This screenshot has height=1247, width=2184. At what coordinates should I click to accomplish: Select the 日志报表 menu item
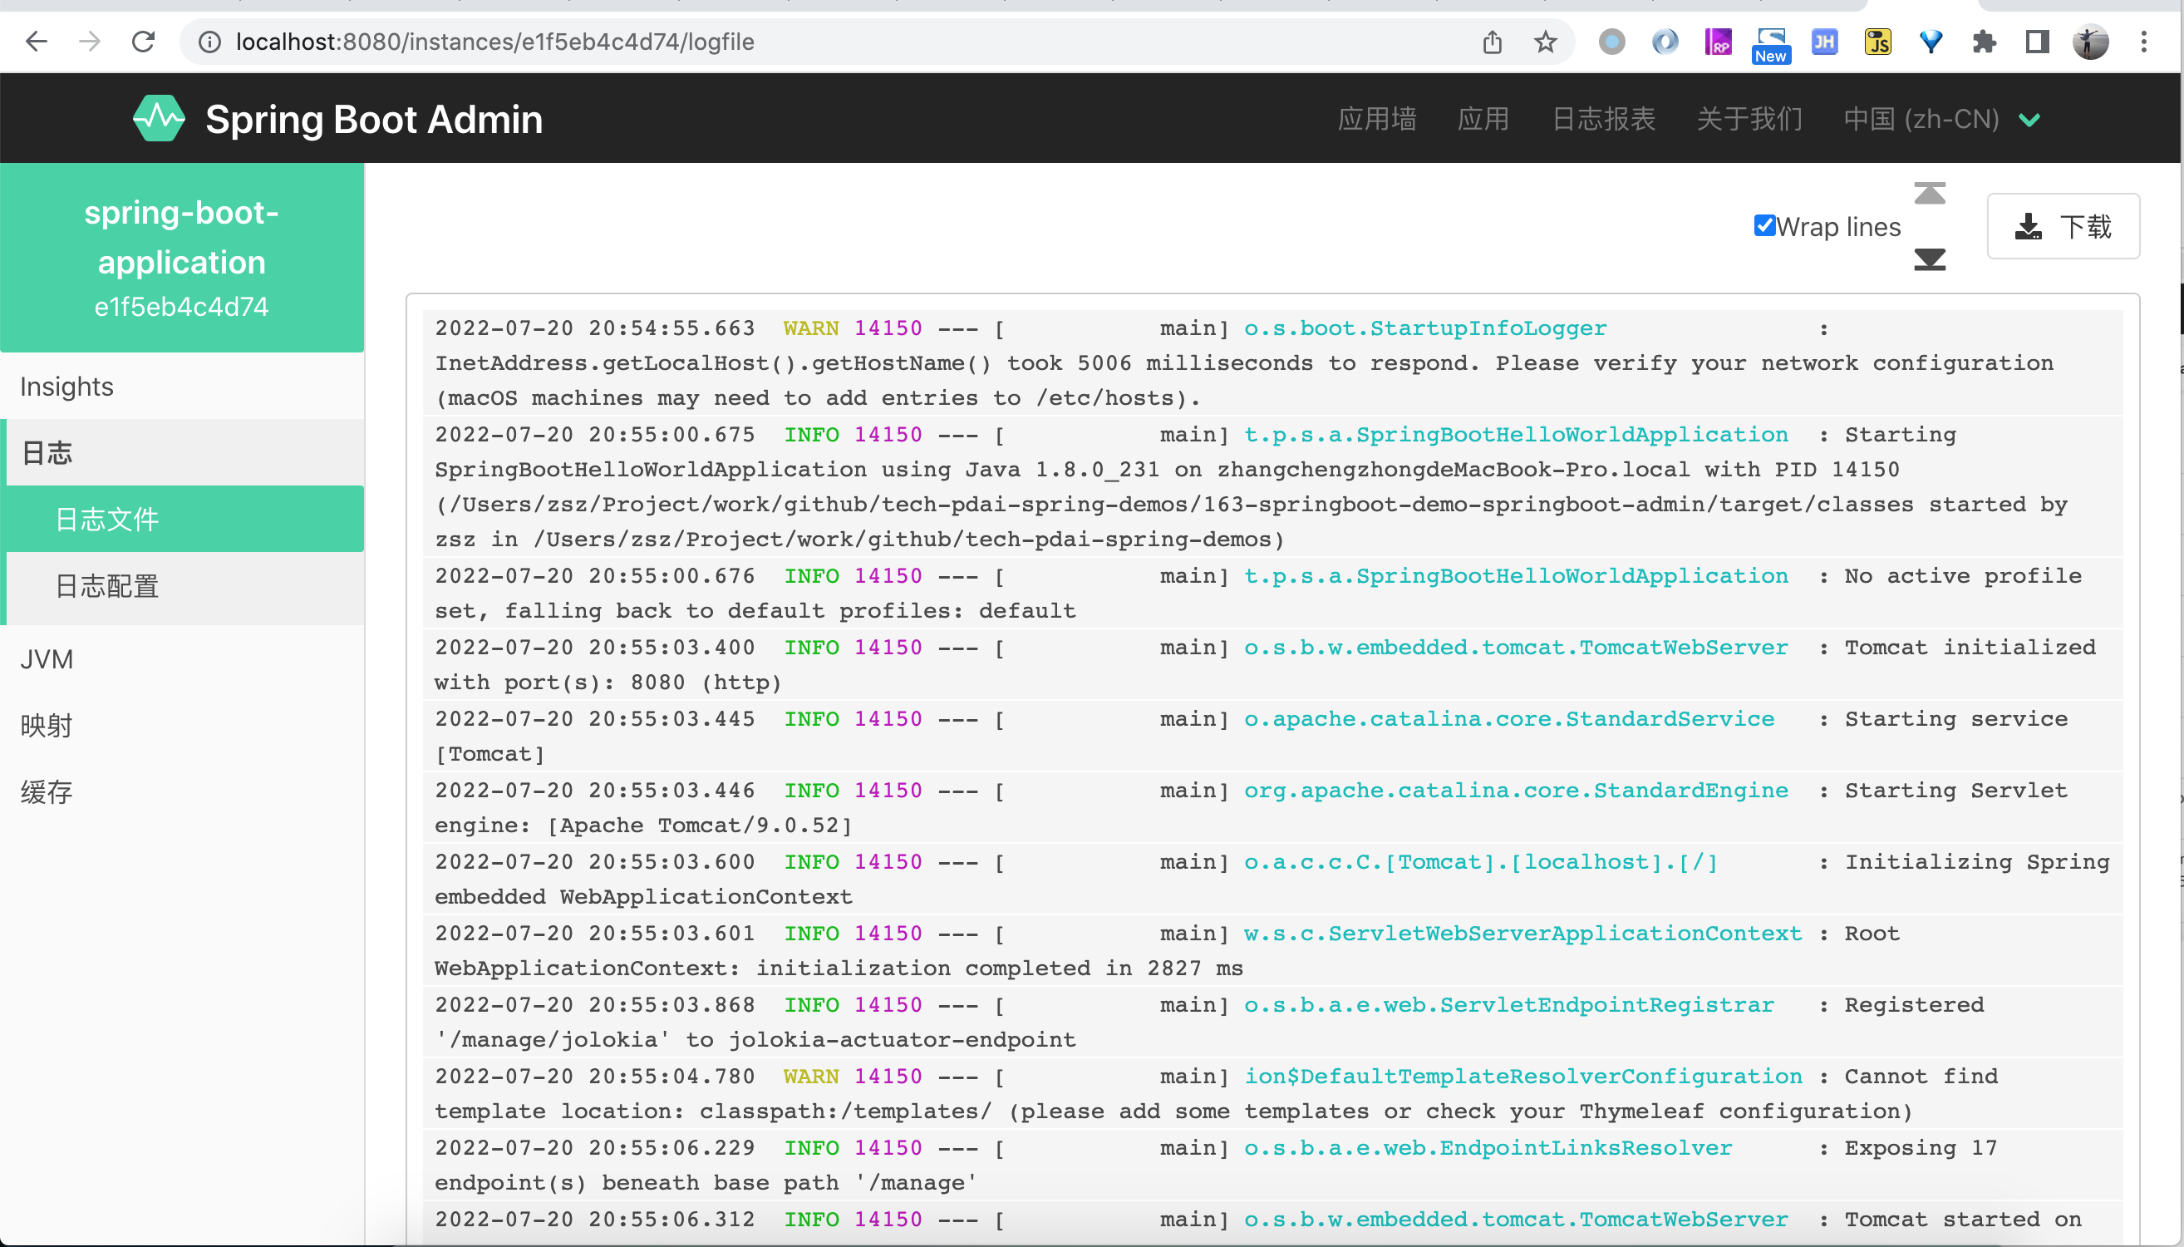[1603, 119]
